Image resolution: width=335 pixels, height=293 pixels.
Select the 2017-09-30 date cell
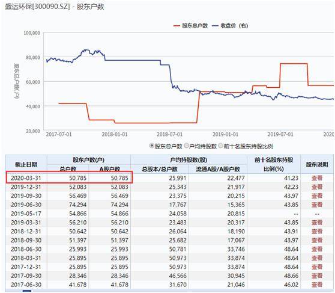click(x=26, y=276)
